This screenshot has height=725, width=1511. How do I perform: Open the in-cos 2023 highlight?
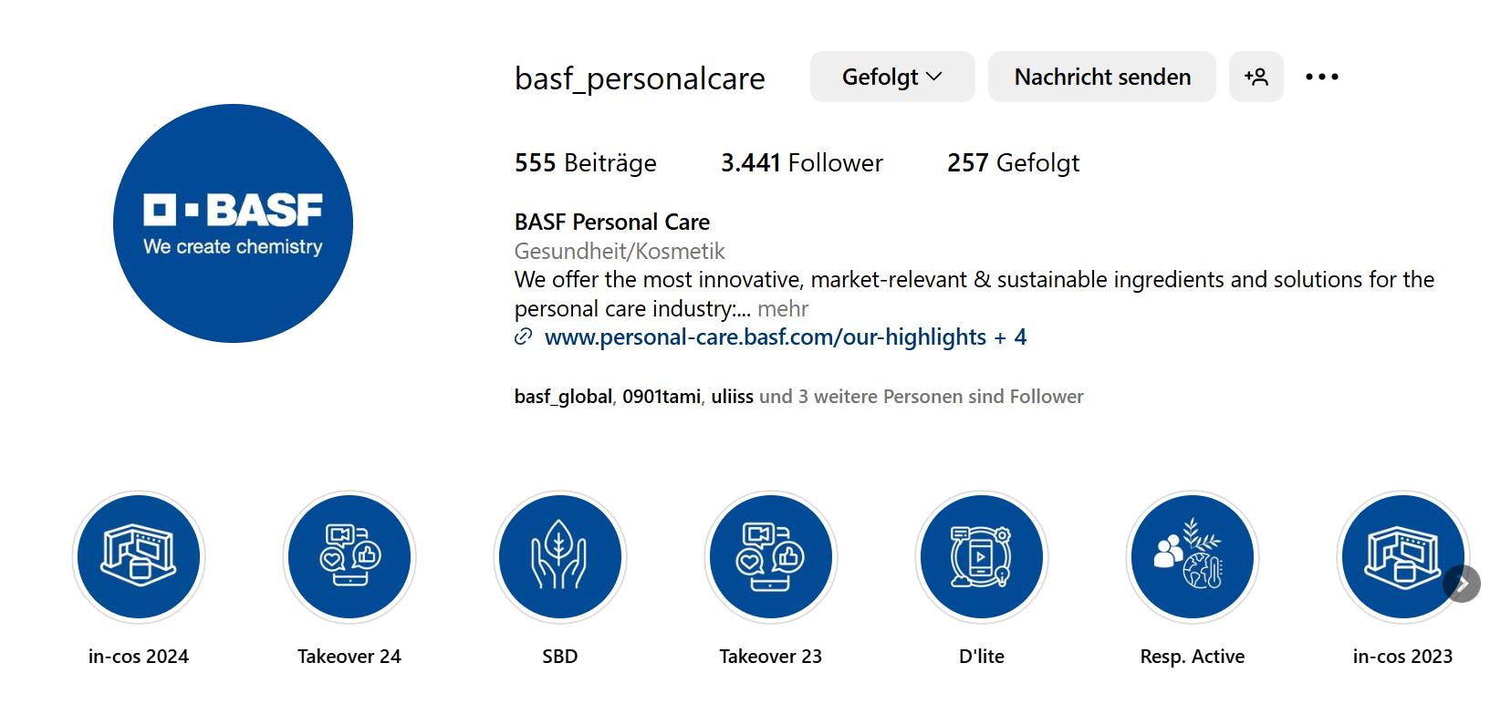tap(1402, 557)
